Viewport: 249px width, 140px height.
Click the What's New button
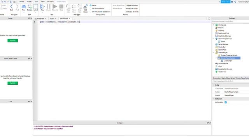[226, 2]
